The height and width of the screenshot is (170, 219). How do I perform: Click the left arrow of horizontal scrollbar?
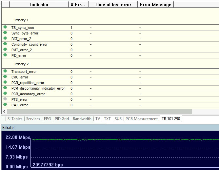click(4, 112)
